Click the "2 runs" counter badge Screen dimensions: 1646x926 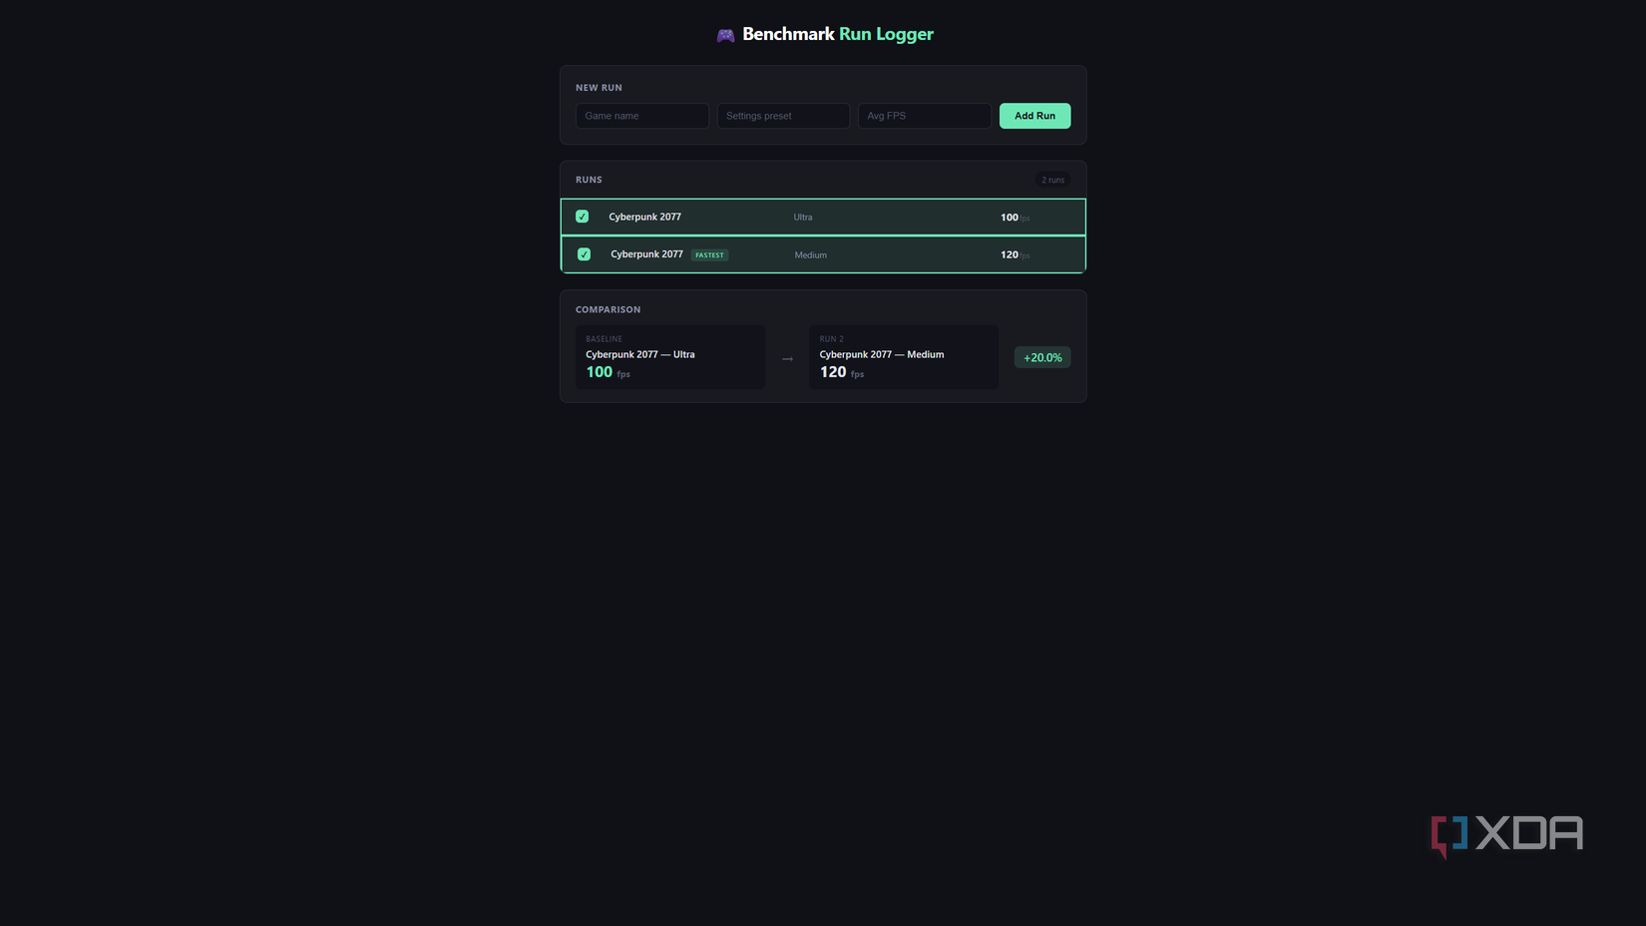coord(1052,181)
